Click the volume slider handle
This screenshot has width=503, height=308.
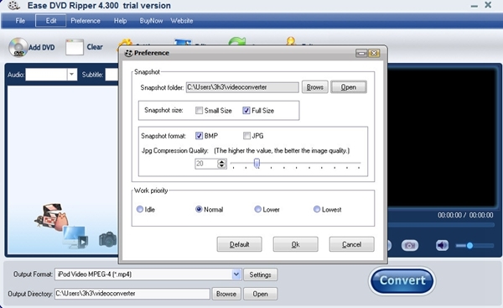(x=469, y=246)
